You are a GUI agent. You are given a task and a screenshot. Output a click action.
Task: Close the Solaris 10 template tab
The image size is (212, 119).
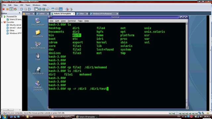pos(74,14)
